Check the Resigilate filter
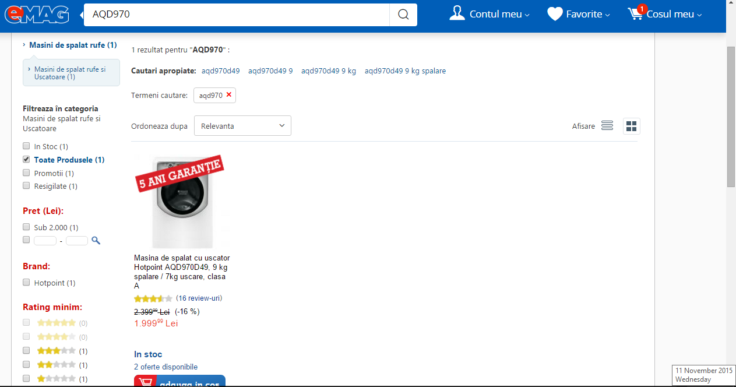 26,186
